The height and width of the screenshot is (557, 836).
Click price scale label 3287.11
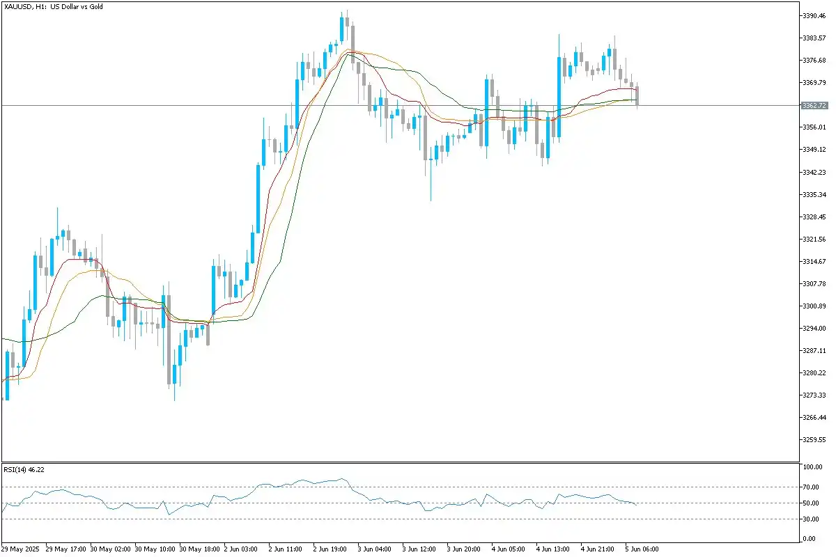click(814, 350)
